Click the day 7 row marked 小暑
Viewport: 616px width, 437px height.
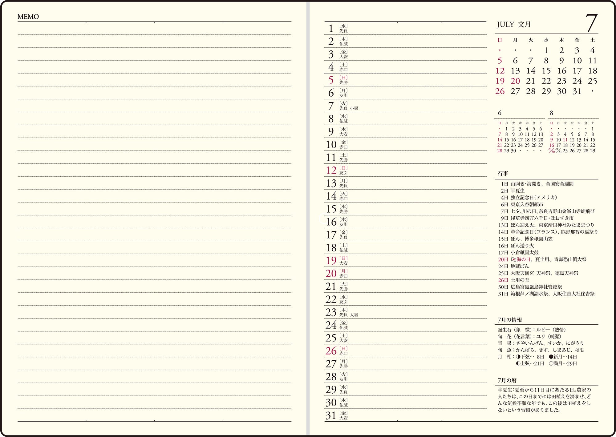405,106
